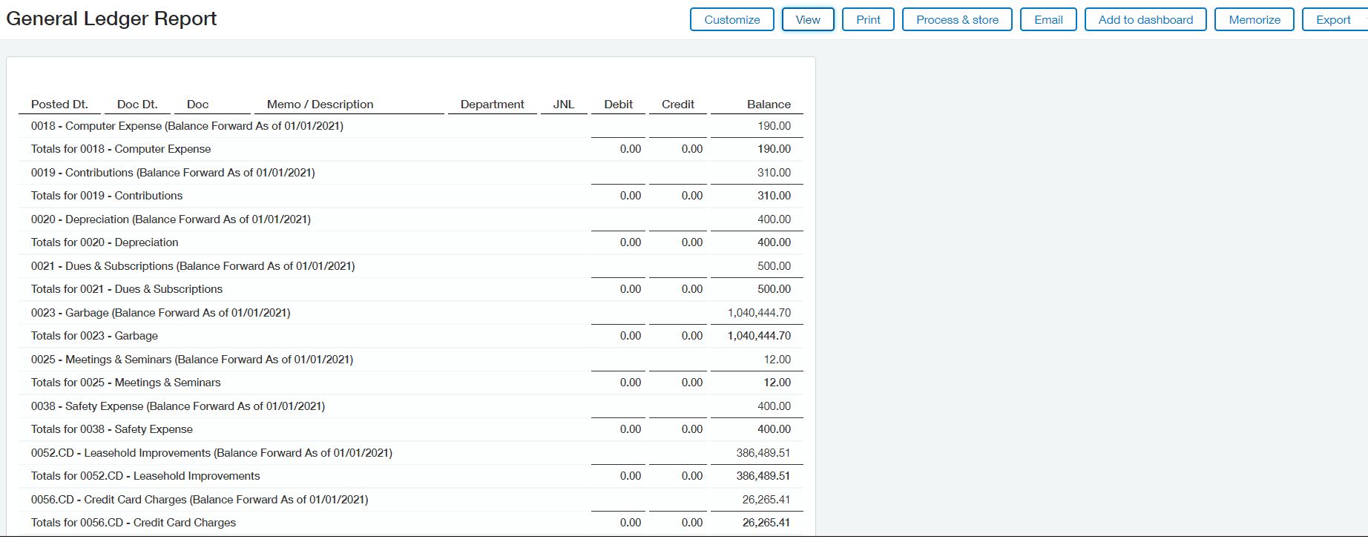Screen dimensions: 1368x539
Task: Select 0052.CD - Leasehold Improvements balance forward row
Action: tap(411, 453)
